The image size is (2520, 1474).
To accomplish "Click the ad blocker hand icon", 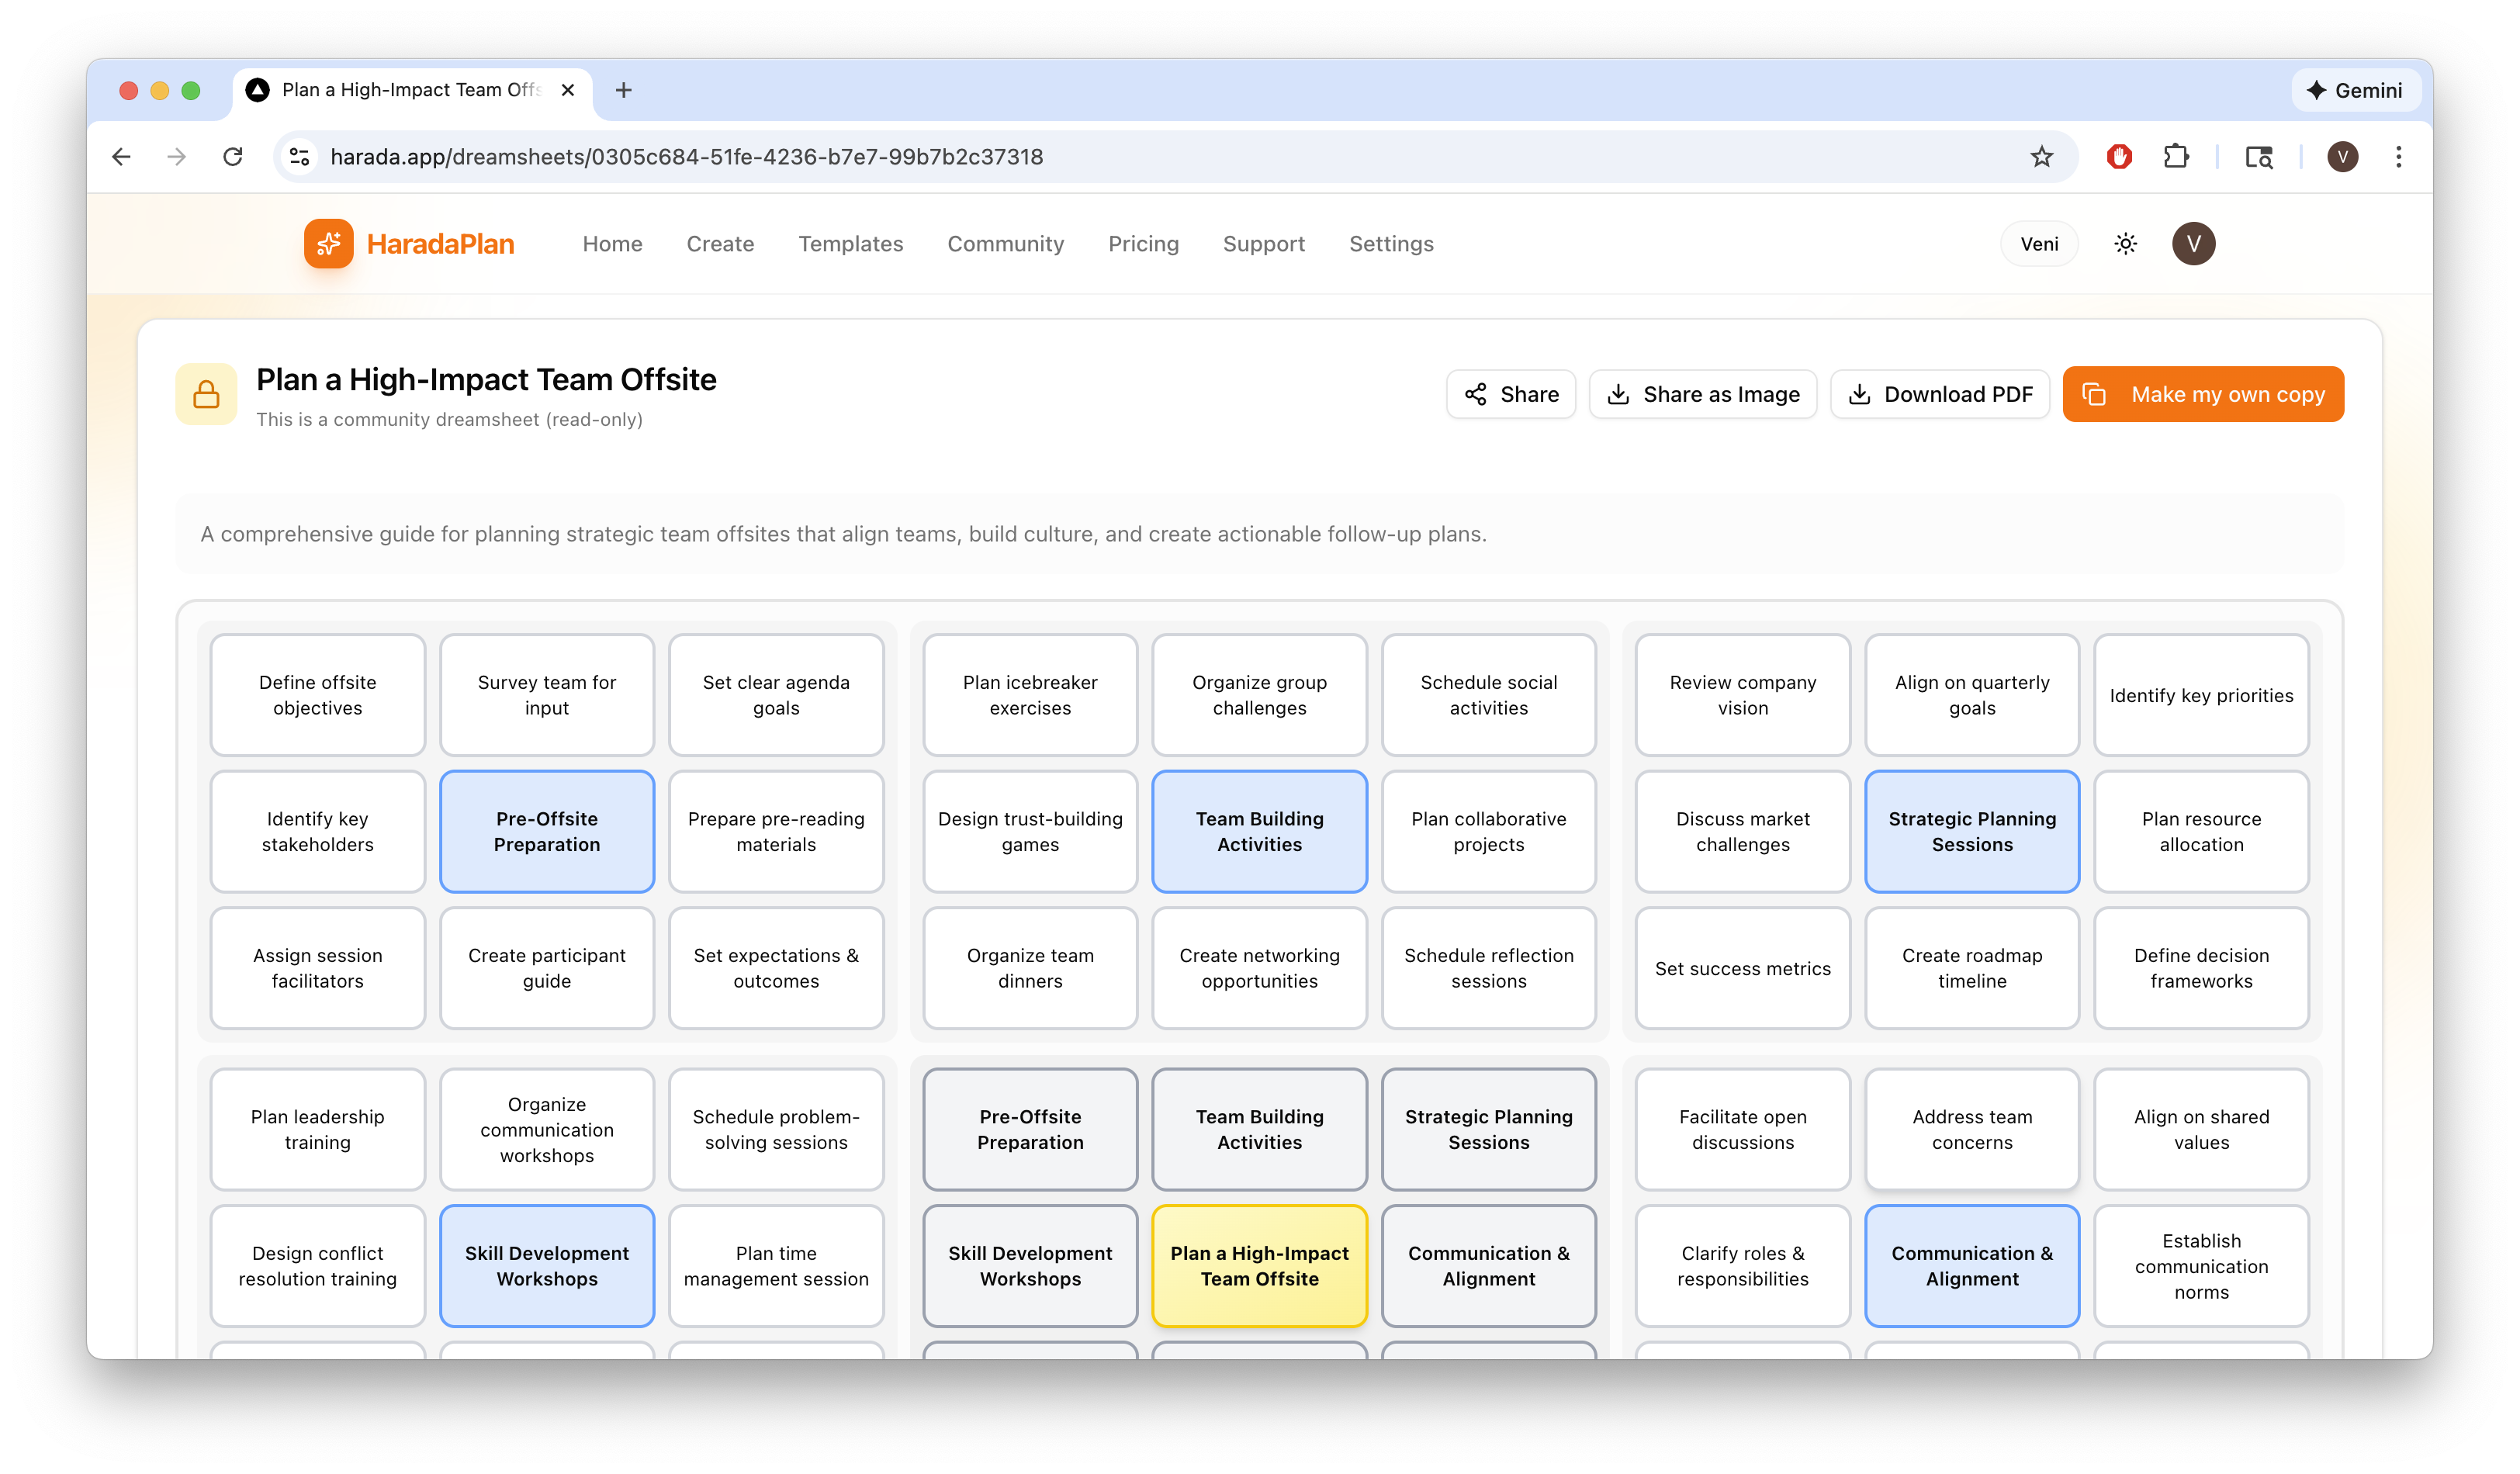I will click(x=2120, y=156).
